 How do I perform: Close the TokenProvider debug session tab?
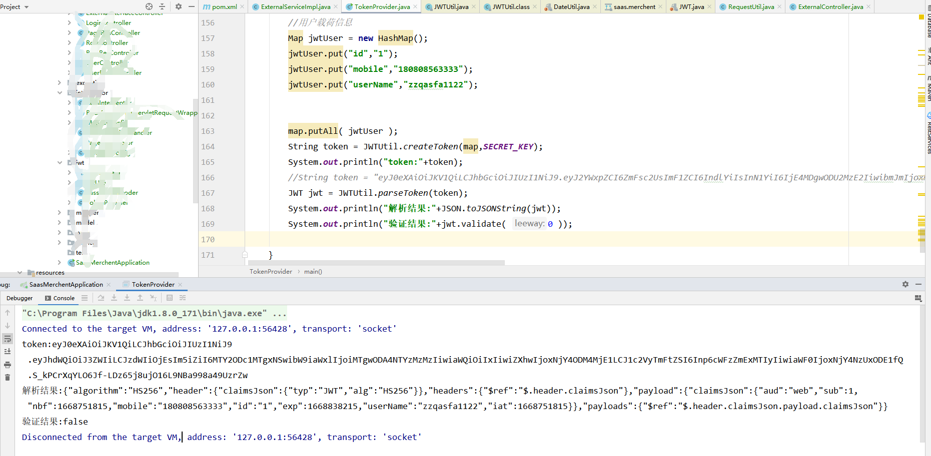tap(180, 285)
